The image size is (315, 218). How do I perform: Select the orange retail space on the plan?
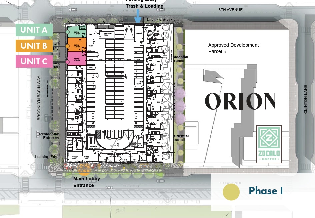[x=77, y=44]
